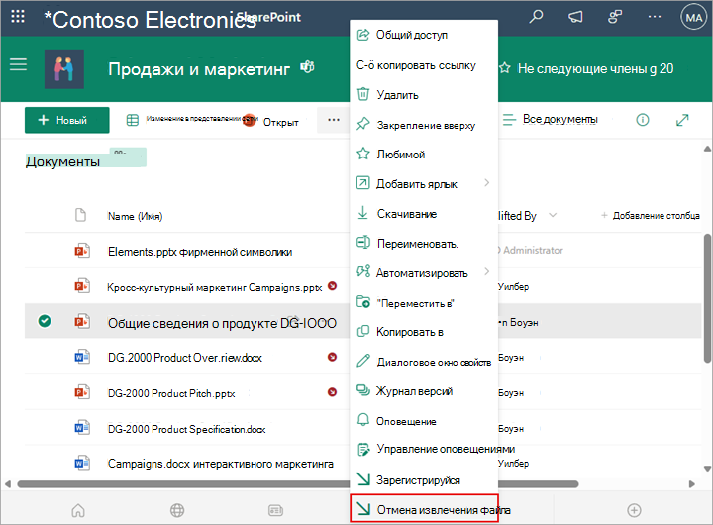The width and height of the screenshot is (713, 525).
Task: Click the scroll right arrow
Action: click(692, 484)
